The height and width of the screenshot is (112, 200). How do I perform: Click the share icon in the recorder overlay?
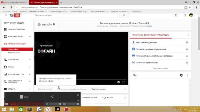pyautogui.click(x=52, y=97)
